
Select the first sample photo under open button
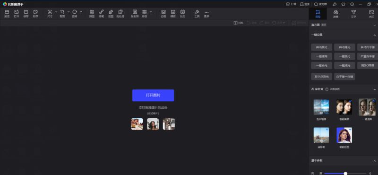(137, 124)
